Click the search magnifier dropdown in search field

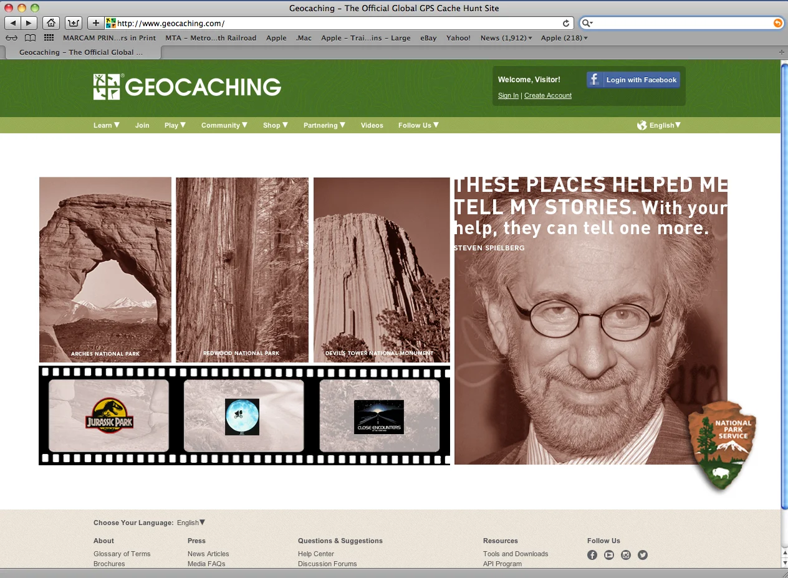587,23
